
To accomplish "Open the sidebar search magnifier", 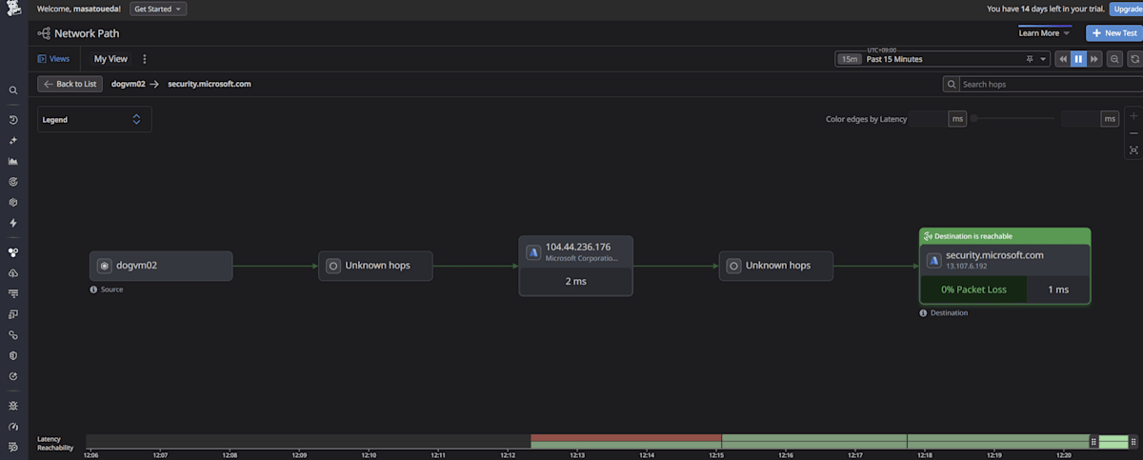I will tap(13, 90).
